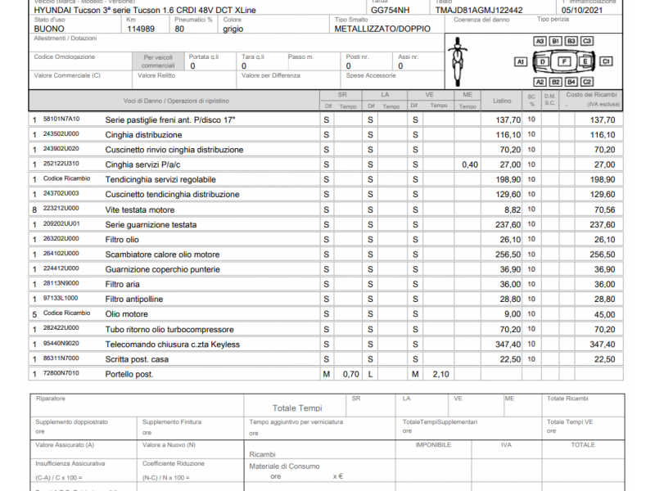Click the Valore Commerciale (C) field
Image resolution: width=655 pixels, height=491 pixels.
coord(80,79)
